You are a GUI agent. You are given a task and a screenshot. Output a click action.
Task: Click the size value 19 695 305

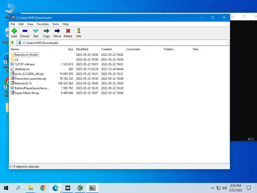[66, 74]
